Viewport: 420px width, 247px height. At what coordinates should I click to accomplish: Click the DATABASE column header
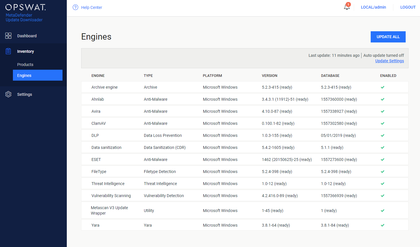[330, 76]
